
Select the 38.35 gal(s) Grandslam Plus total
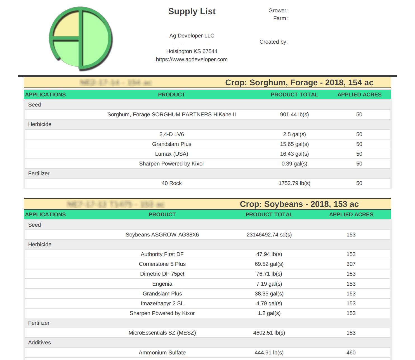pyautogui.click(x=269, y=293)
